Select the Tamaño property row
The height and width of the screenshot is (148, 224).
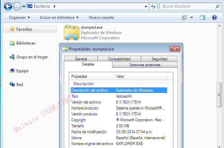pyautogui.click(x=119, y=126)
